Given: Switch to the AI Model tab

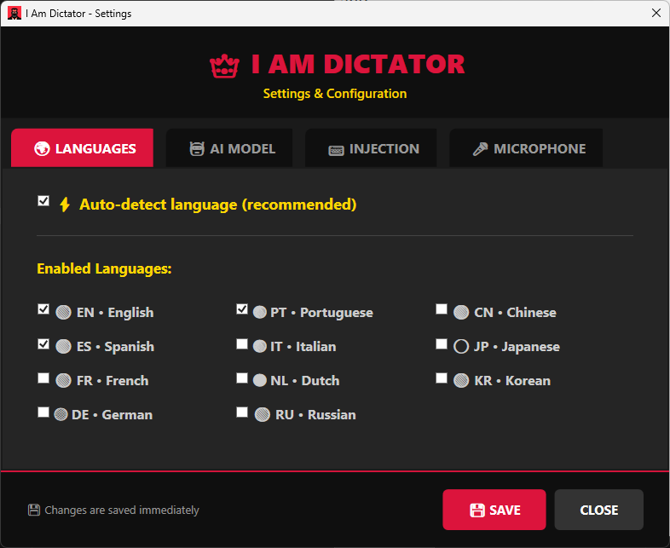Looking at the screenshot, I should (232, 148).
